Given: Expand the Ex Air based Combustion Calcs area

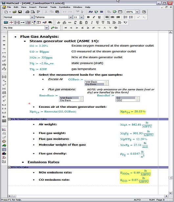Looking at the screenshot, I should pyautogui.click(x=9, y=119).
